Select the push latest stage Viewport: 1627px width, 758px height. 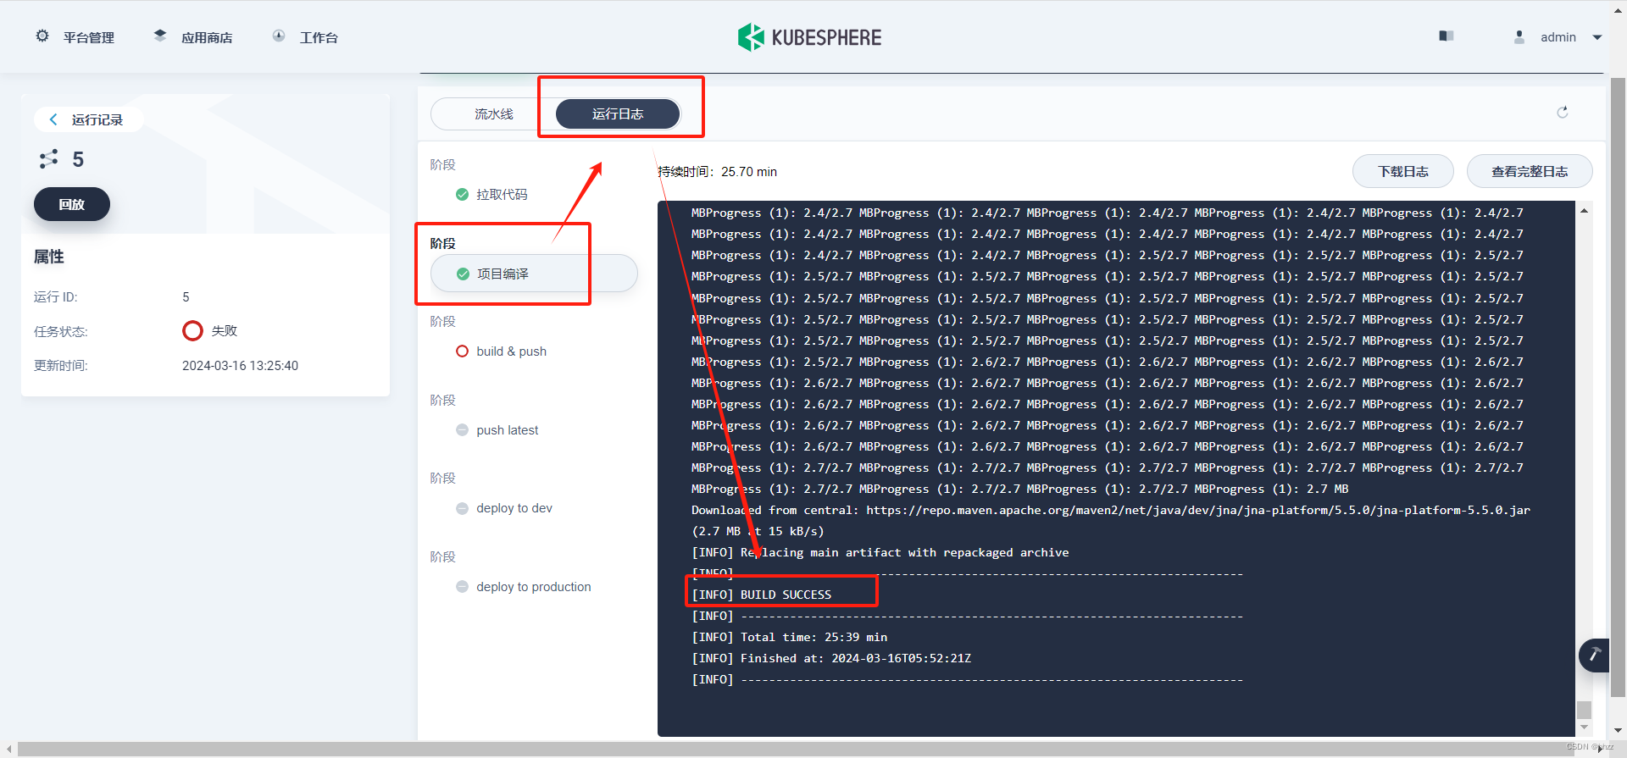(x=507, y=430)
